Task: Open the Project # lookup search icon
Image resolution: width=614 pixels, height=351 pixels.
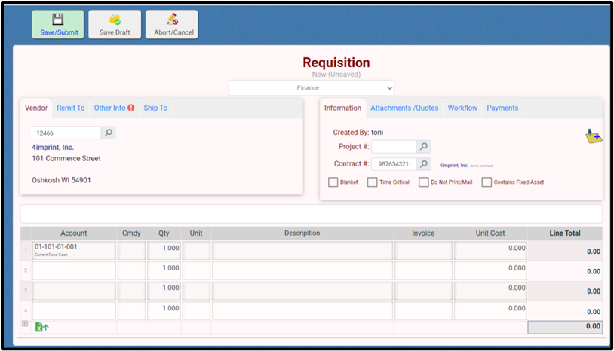Action: point(424,147)
